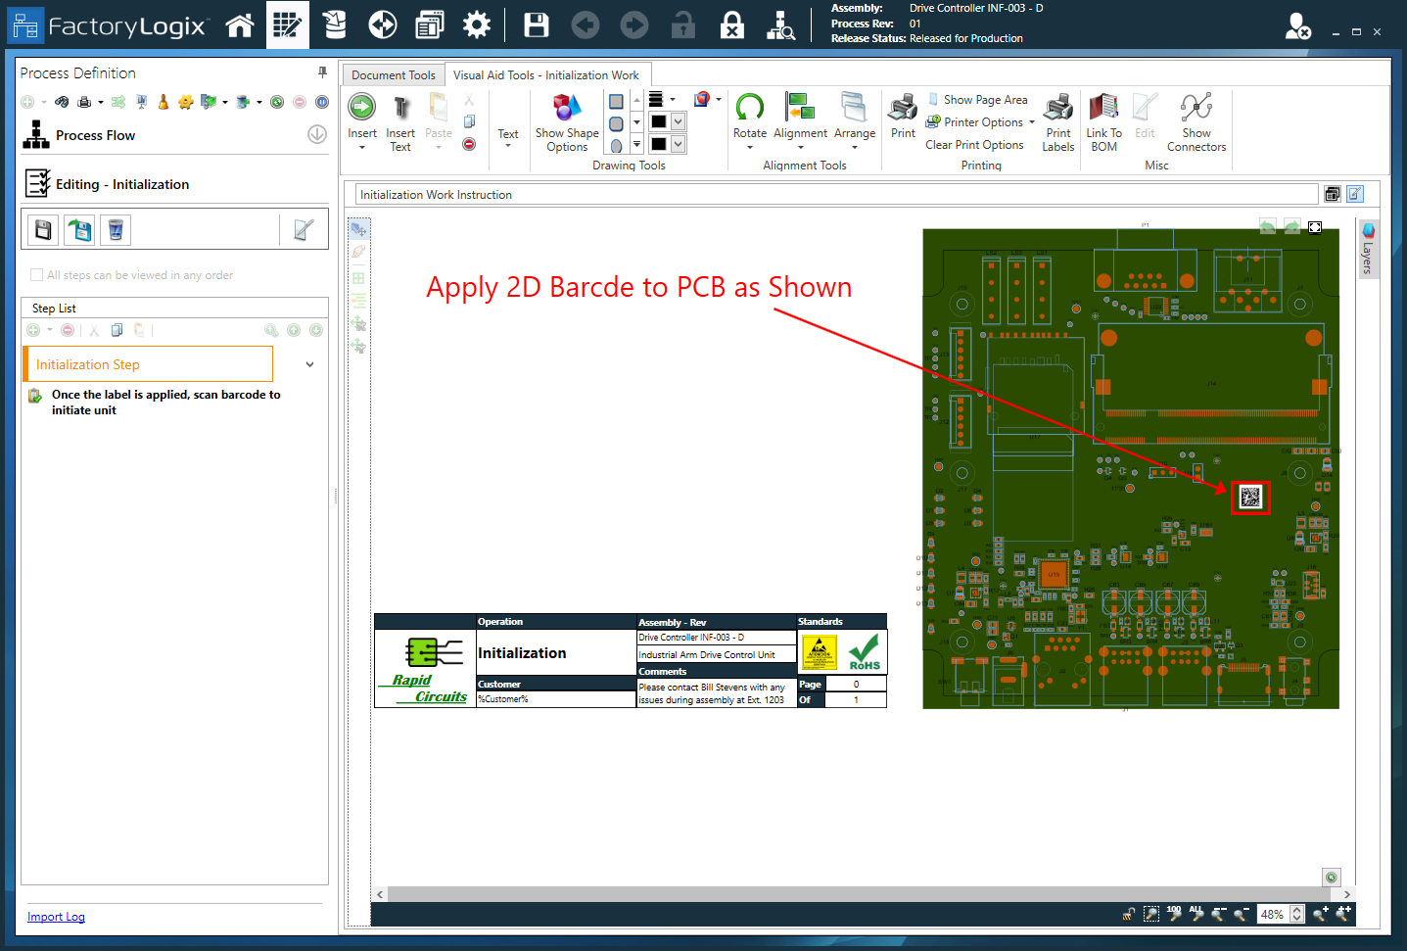The image size is (1407, 951).
Task: Zoom to 100% using the status bar magnifier
Action: tap(1174, 913)
